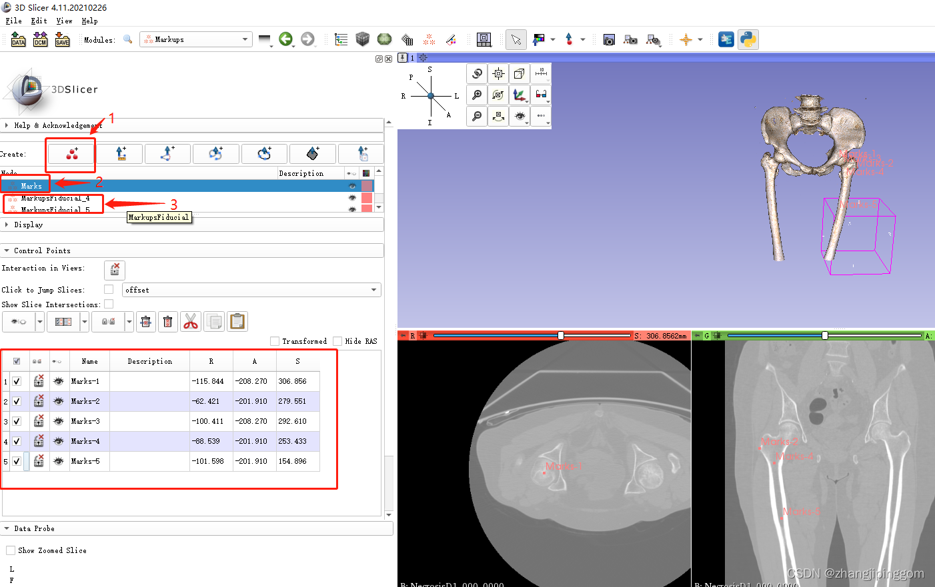Screen dimensions: 935x587
Task: Open the View menu
Action: pos(64,21)
